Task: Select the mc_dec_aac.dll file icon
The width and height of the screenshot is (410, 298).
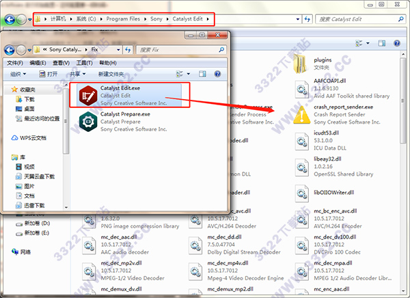Action: pyautogui.click(x=89, y=245)
